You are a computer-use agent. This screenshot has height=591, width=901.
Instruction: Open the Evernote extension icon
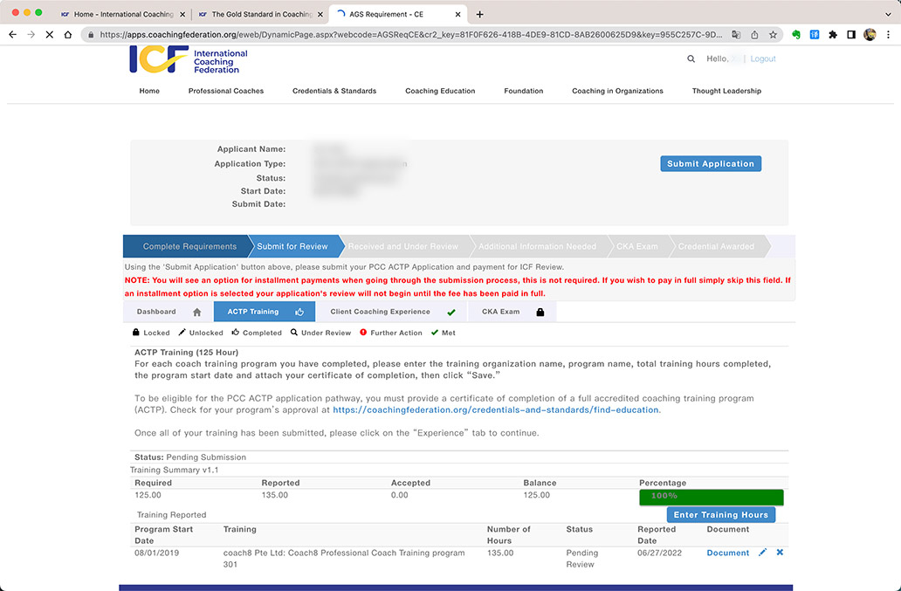(x=796, y=35)
